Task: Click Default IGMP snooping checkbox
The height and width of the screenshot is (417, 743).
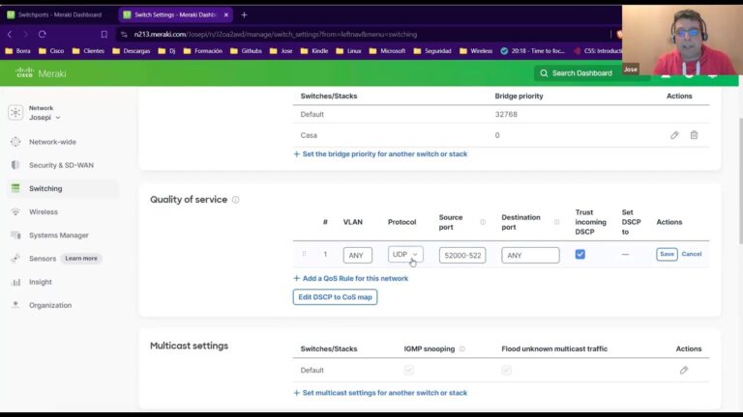Action: coord(409,371)
